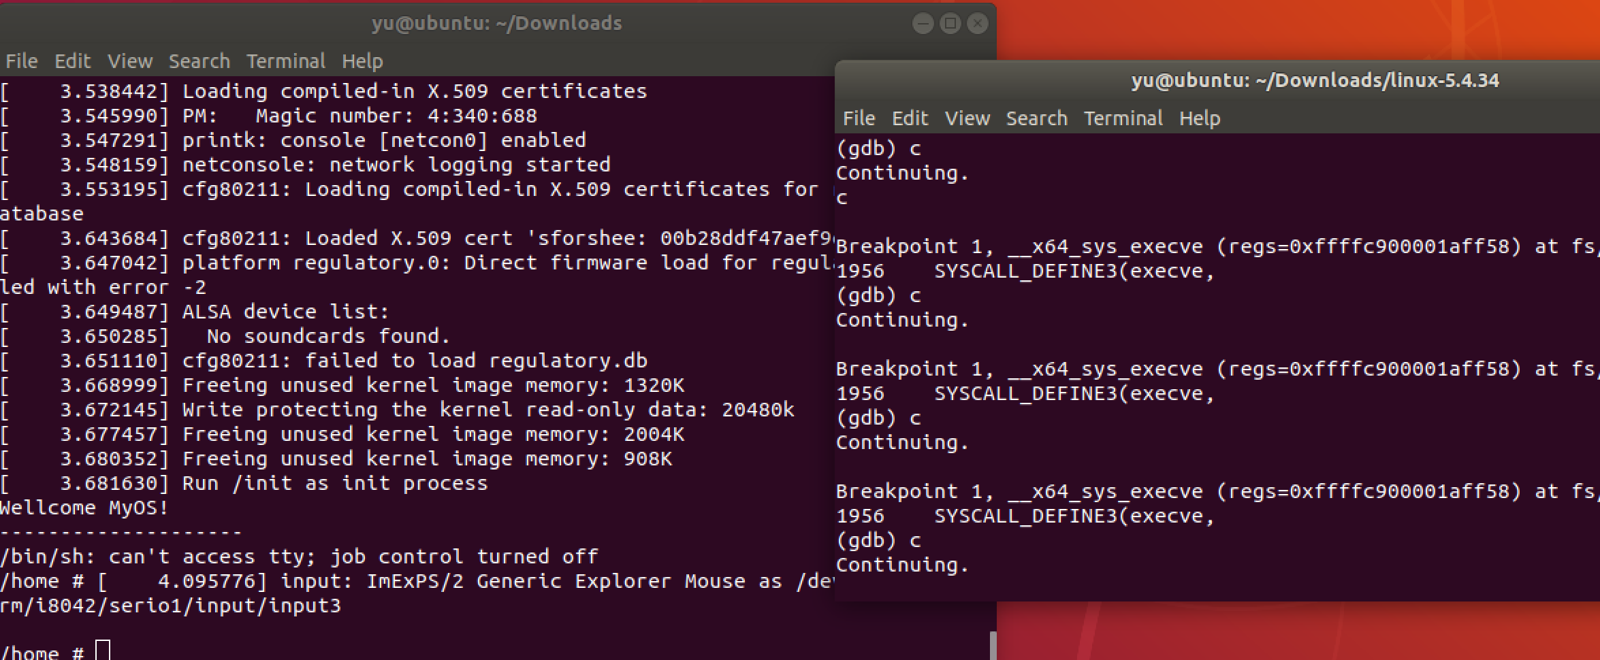Screen dimensions: 1600x660
Task: Click the scrollbar thumb in Downloads terminal
Action: click(993, 646)
